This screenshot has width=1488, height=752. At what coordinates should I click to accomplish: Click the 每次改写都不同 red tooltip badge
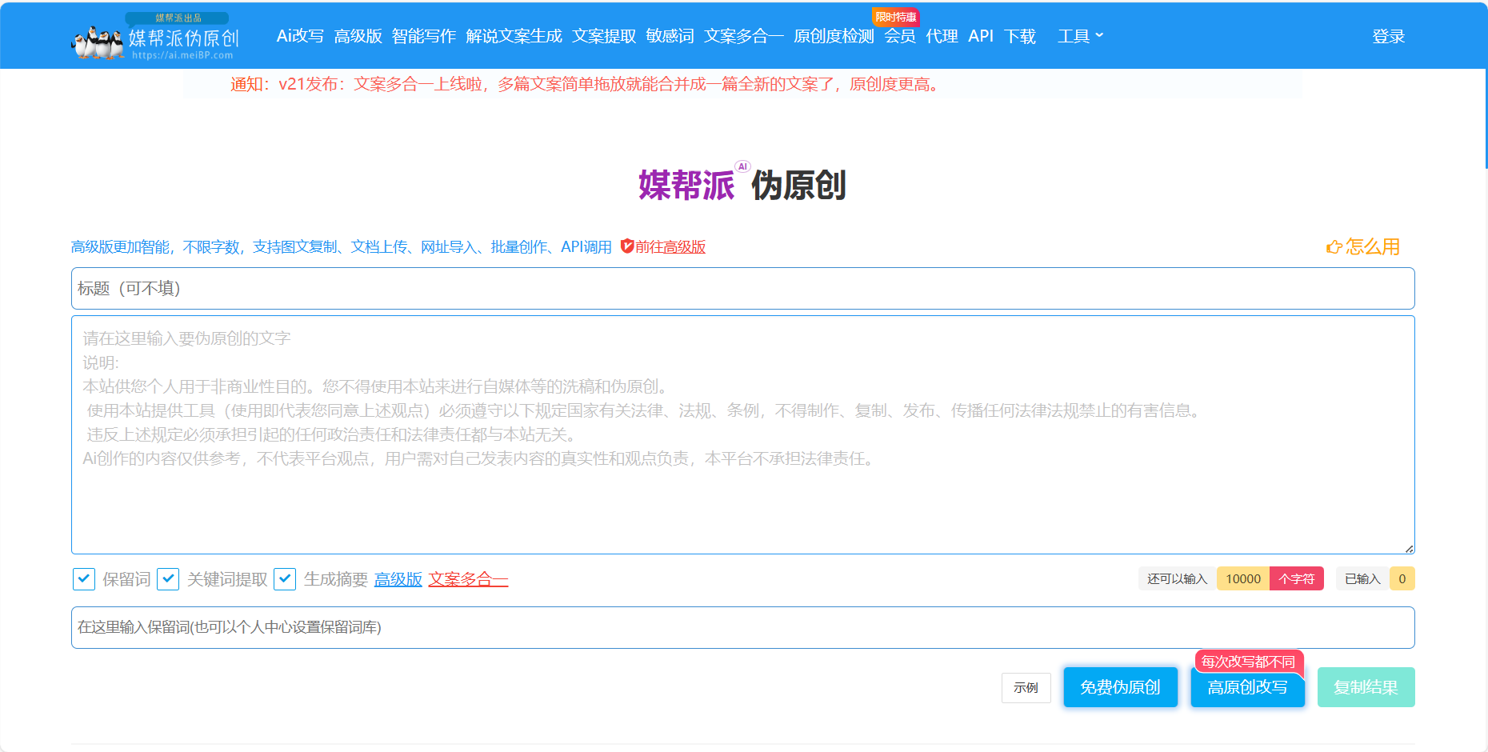(x=1248, y=662)
